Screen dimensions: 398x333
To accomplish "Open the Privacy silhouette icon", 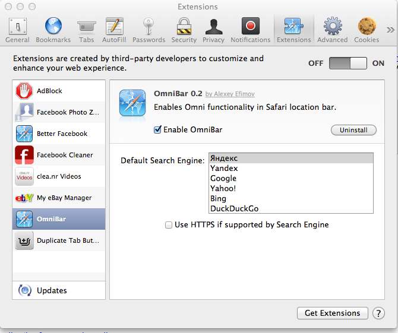I will 214,27.
